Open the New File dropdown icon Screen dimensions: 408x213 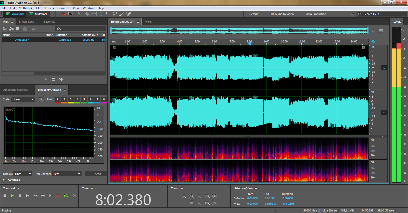[x=18, y=29]
